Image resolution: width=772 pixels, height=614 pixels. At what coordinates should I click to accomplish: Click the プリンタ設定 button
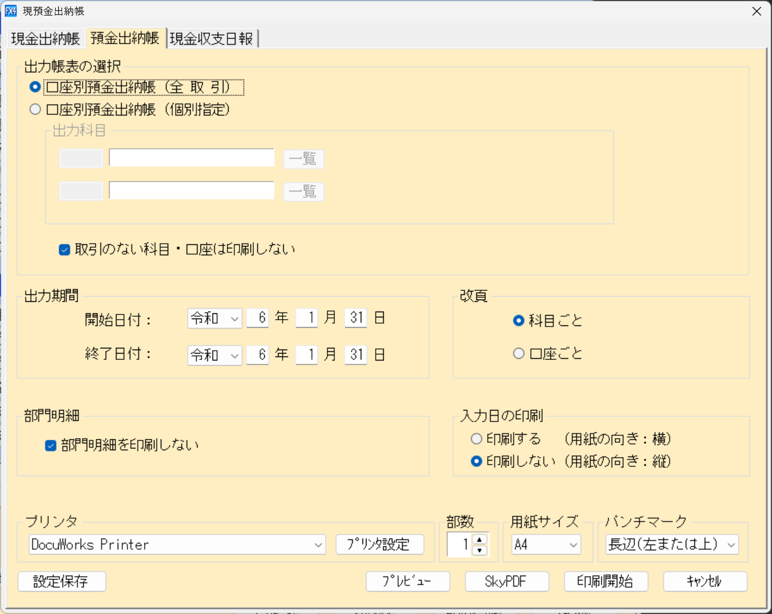pyautogui.click(x=380, y=544)
